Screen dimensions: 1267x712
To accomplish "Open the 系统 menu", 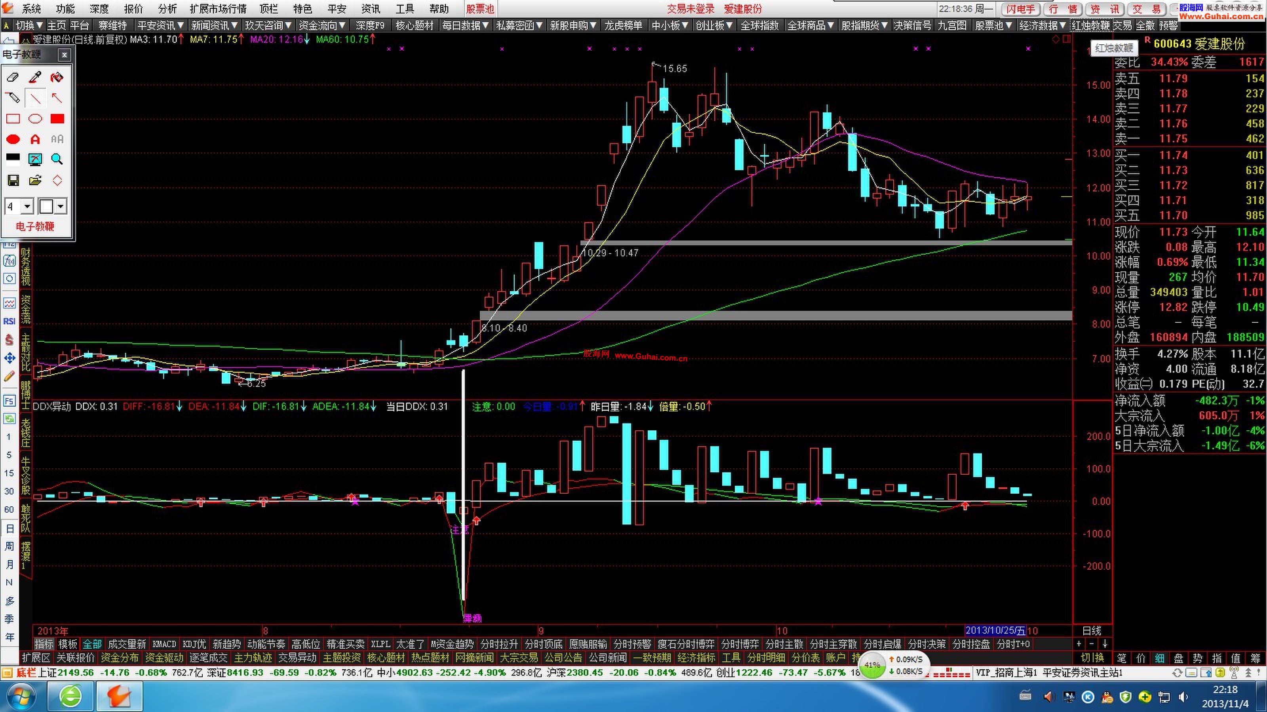I will (x=31, y=9).
